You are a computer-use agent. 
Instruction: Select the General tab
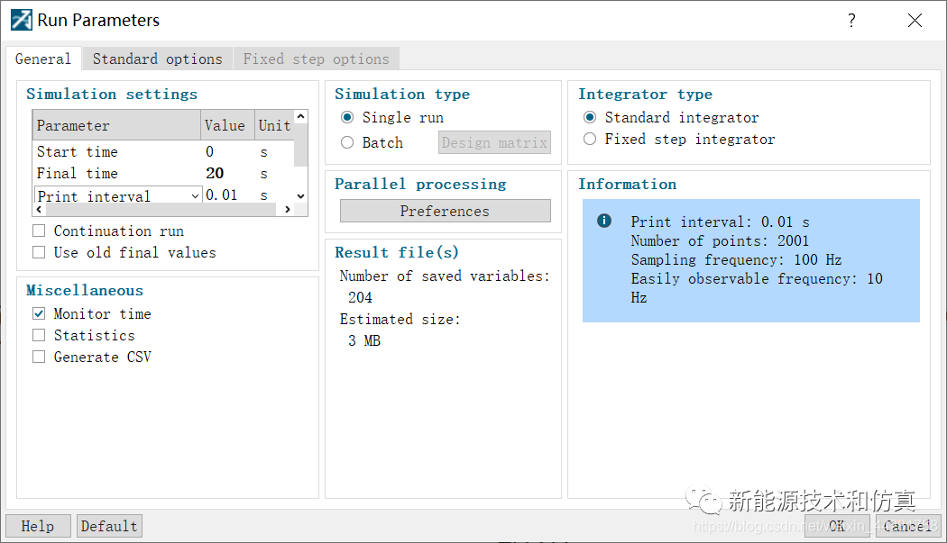point(42,59)
